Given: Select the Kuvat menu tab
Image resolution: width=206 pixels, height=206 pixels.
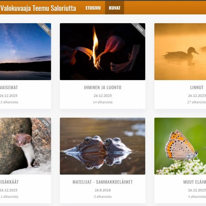Looking at the screenshot, I should pyautogui.click(x=115, y=8).
